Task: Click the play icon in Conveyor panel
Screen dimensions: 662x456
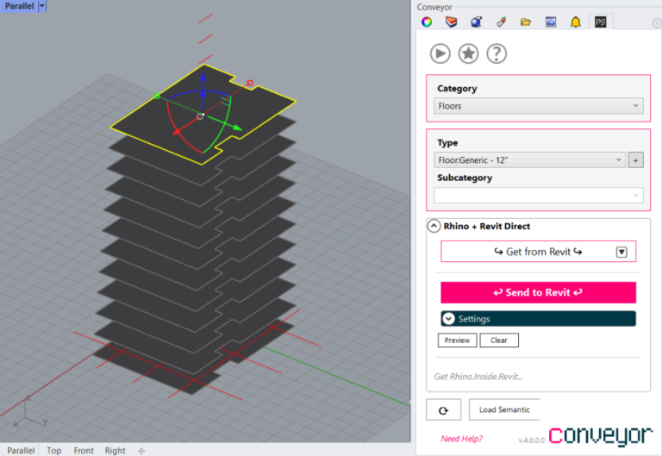Action: pyautogui.click(x=440, y=53)
